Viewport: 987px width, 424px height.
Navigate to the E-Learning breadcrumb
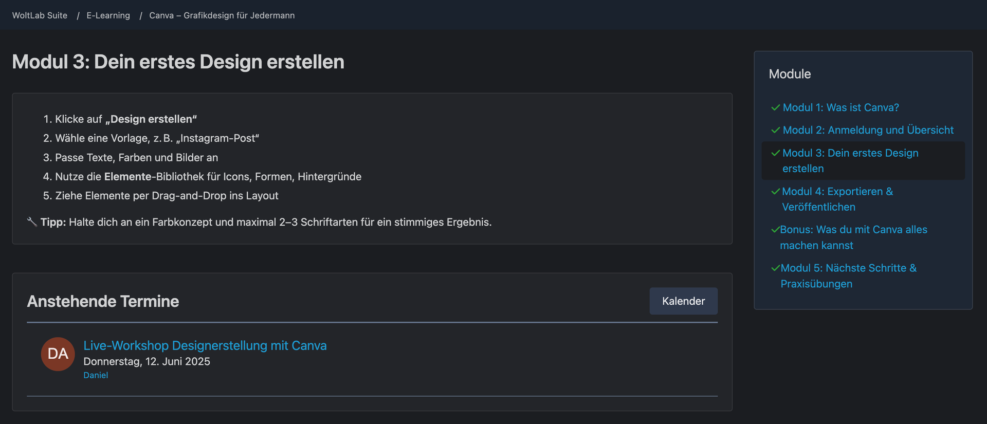[108, 15]
